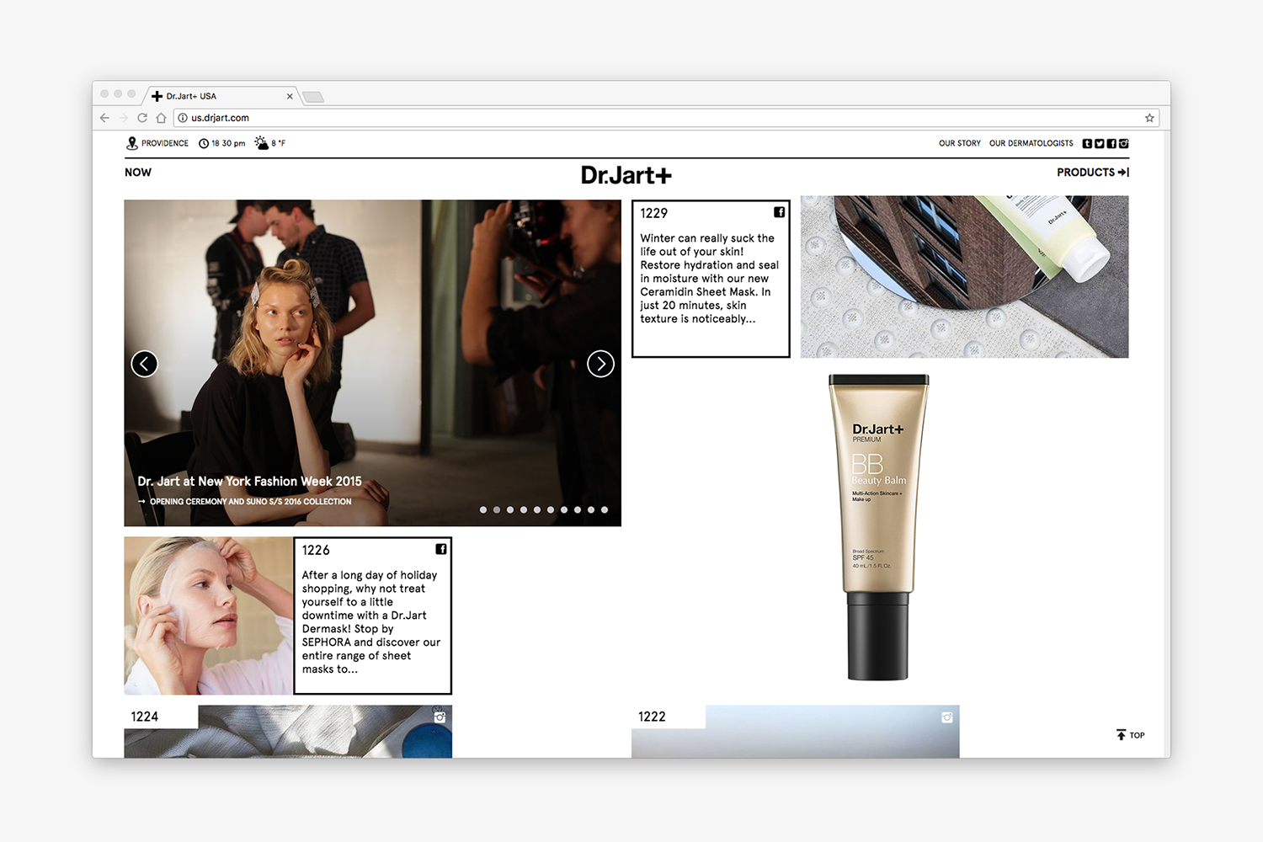Visit the Dr.Jart+ Facebook page in header
1263x842 pixels.
[x=1111, y=143]
